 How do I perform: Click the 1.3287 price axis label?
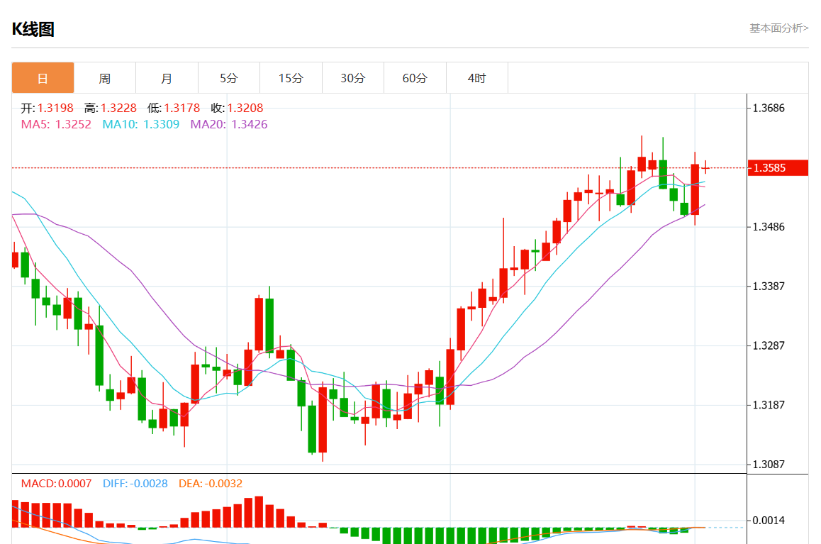[x=769, y=345]
